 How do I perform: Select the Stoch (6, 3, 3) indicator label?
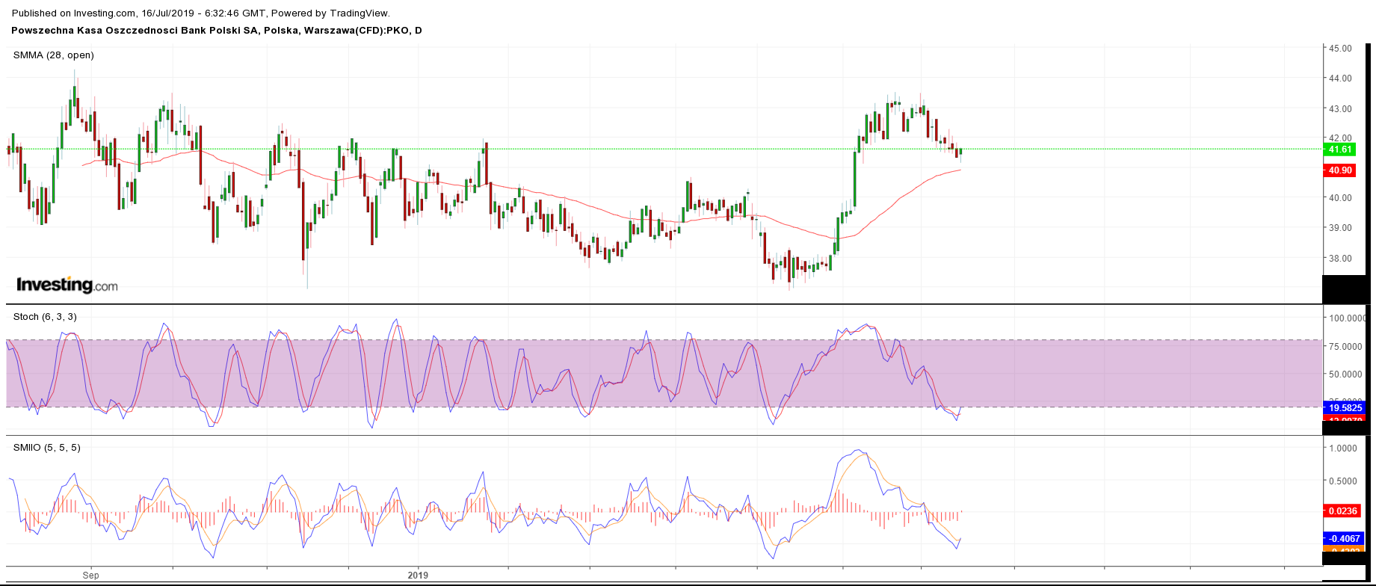click(x=45, y=317)
